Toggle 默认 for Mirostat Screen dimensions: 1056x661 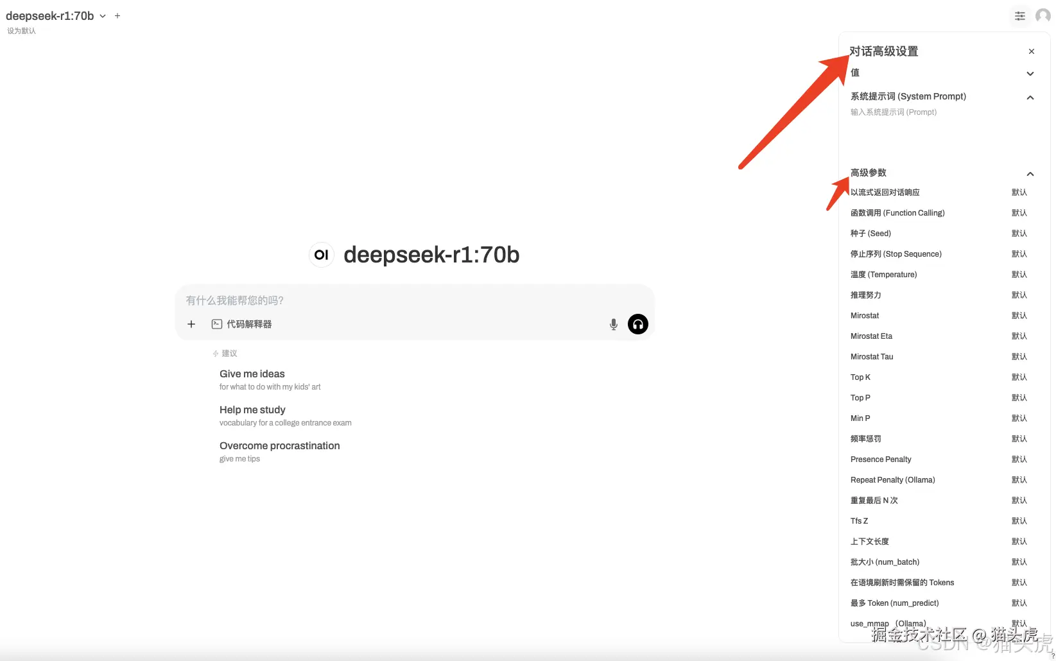click(x=1019, y=316)
